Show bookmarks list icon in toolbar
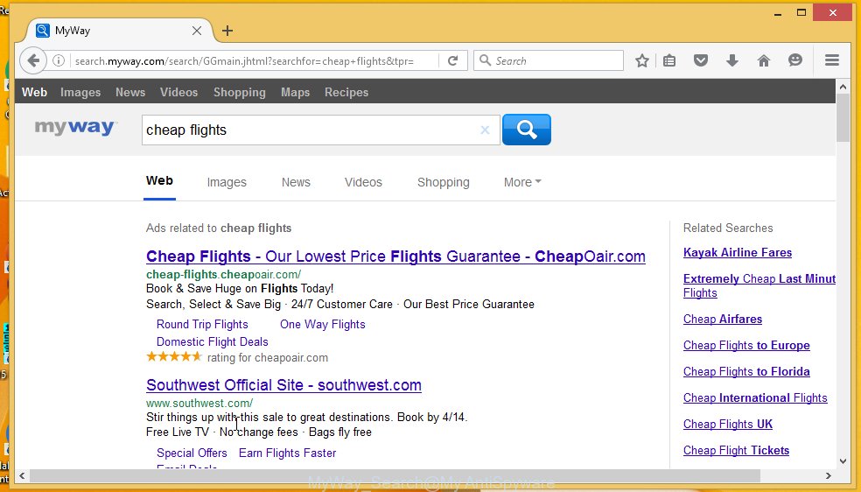 point(669,60)
